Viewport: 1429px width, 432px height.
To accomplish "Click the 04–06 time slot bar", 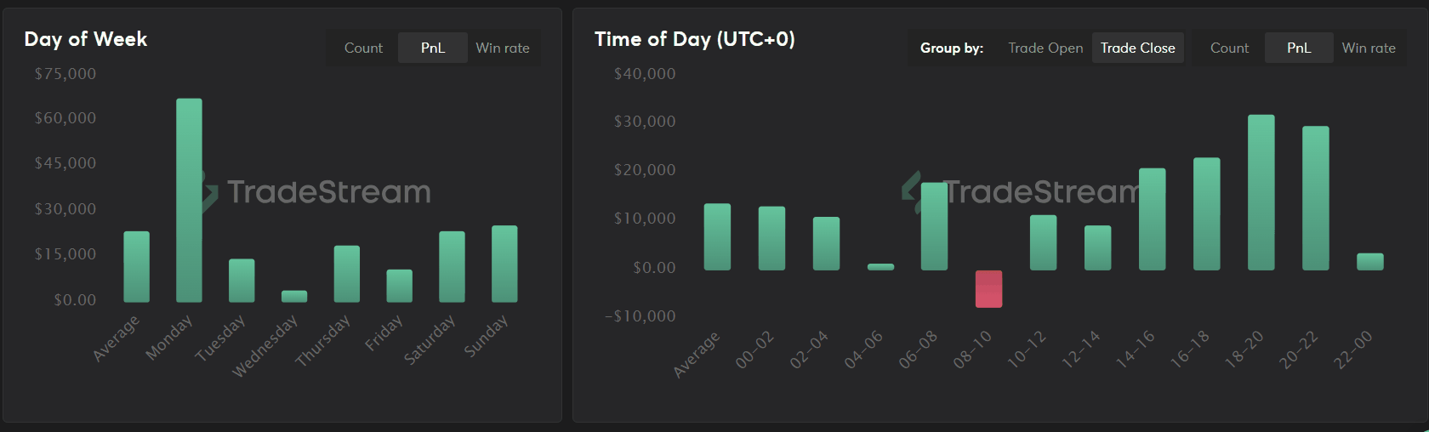I will point(880,267).
